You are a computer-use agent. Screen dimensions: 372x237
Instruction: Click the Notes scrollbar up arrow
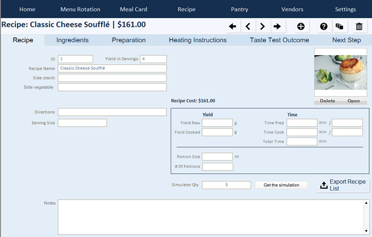point(366,203)
